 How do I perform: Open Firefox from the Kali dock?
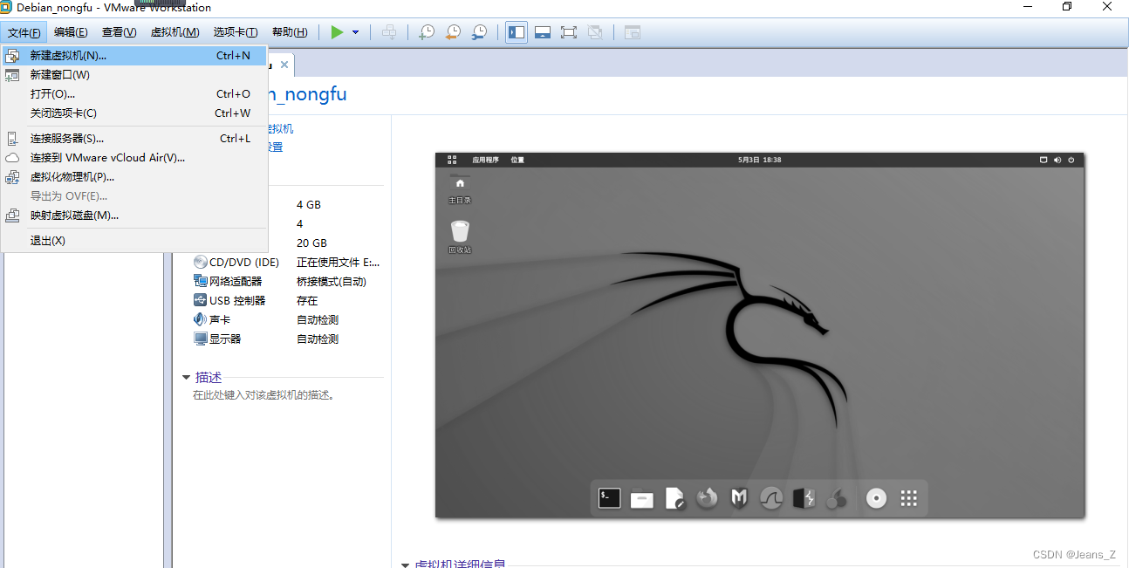(707, 498)
